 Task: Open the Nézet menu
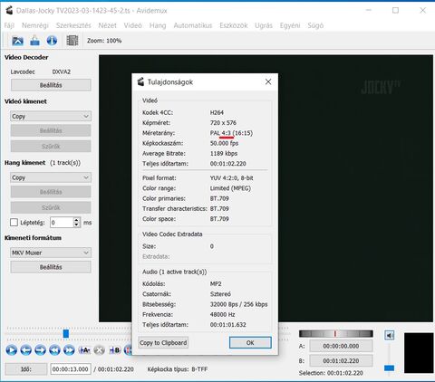coord(107,25)
